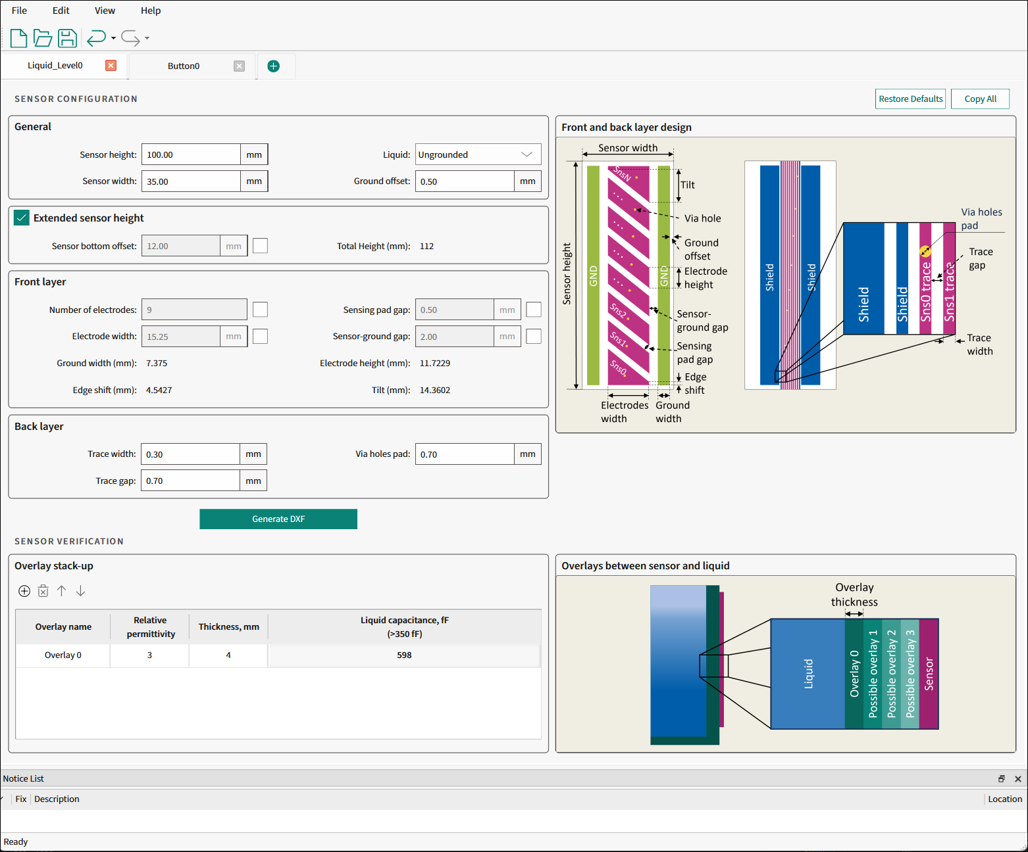Expand the Undo history dropdown arrow
Viewport: 1028px width, 852px height.
click(114, 38)
